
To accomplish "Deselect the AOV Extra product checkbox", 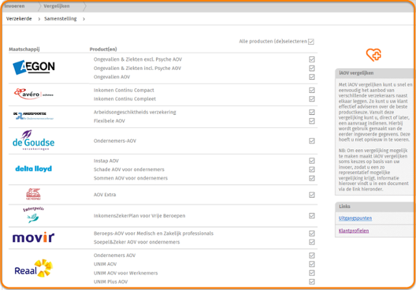I will pyautogui.click(x=312, y=195).
